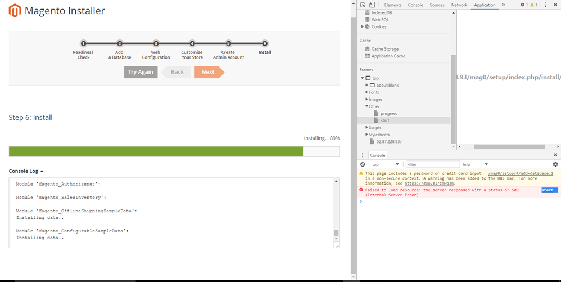The width and height of the screenshot is (561, 282).
Task: Expand the Stylesheets tree node
Action: point(367,135)
